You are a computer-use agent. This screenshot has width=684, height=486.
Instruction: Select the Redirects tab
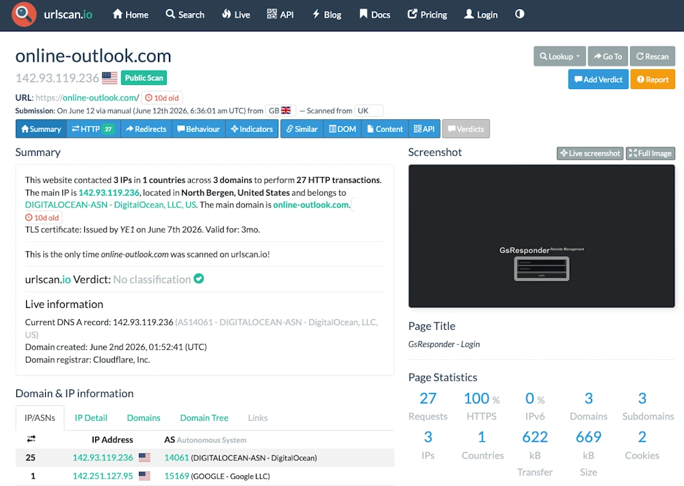(x=146, y=129)
